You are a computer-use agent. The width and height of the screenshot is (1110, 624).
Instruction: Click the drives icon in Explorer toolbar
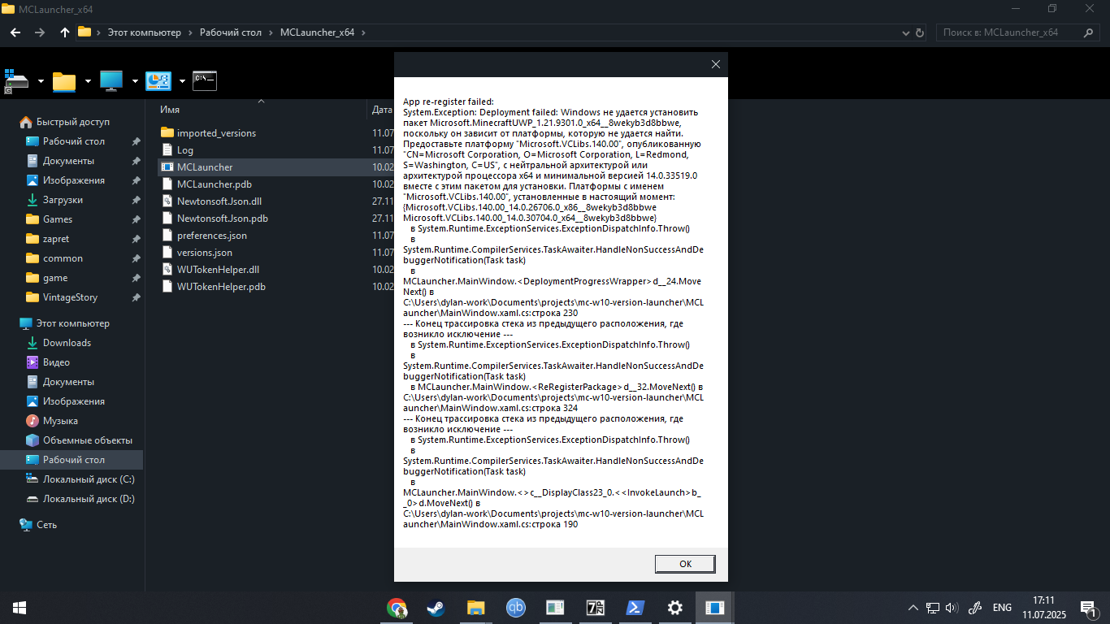click(16, 81)
